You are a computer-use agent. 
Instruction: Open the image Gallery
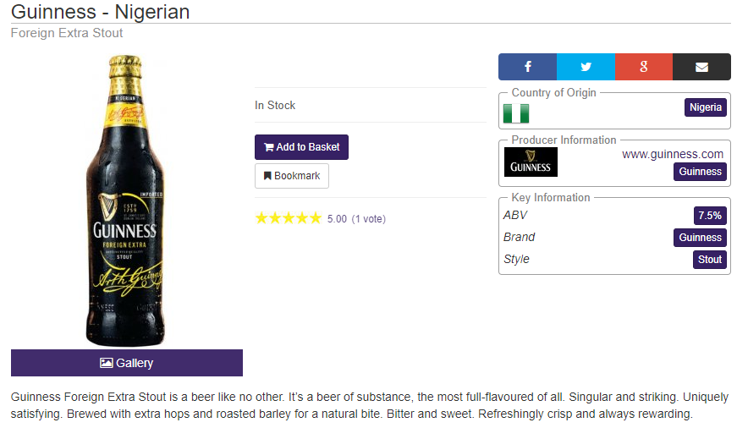tap(127, 363)
